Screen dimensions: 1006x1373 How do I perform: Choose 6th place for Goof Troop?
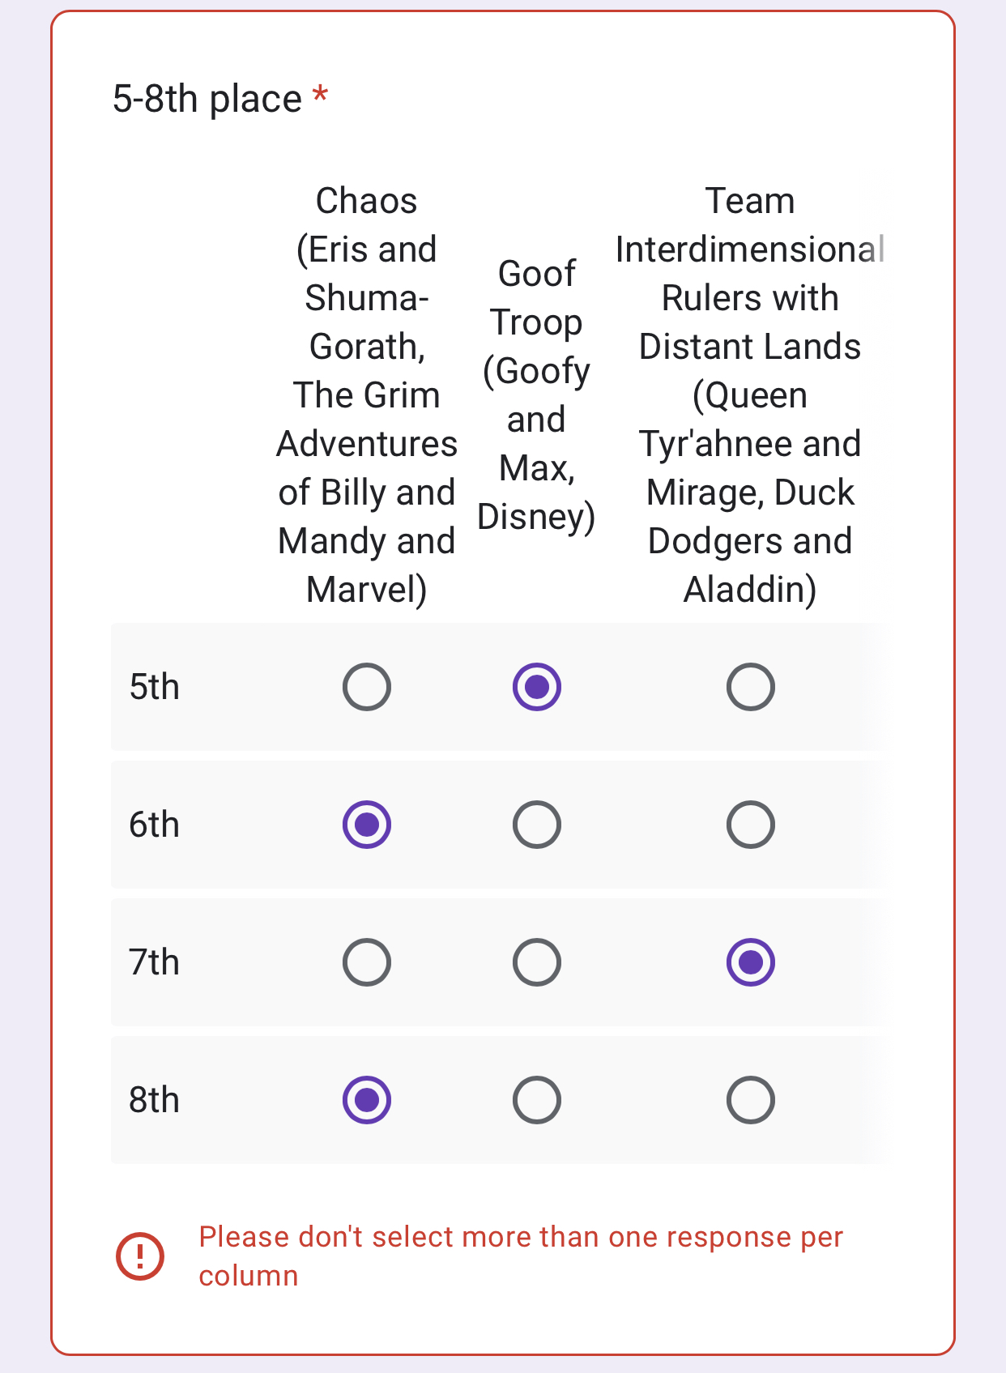pos(537,825)
